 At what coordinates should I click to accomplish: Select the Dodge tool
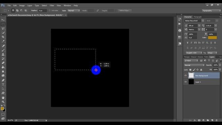[3, 76]
